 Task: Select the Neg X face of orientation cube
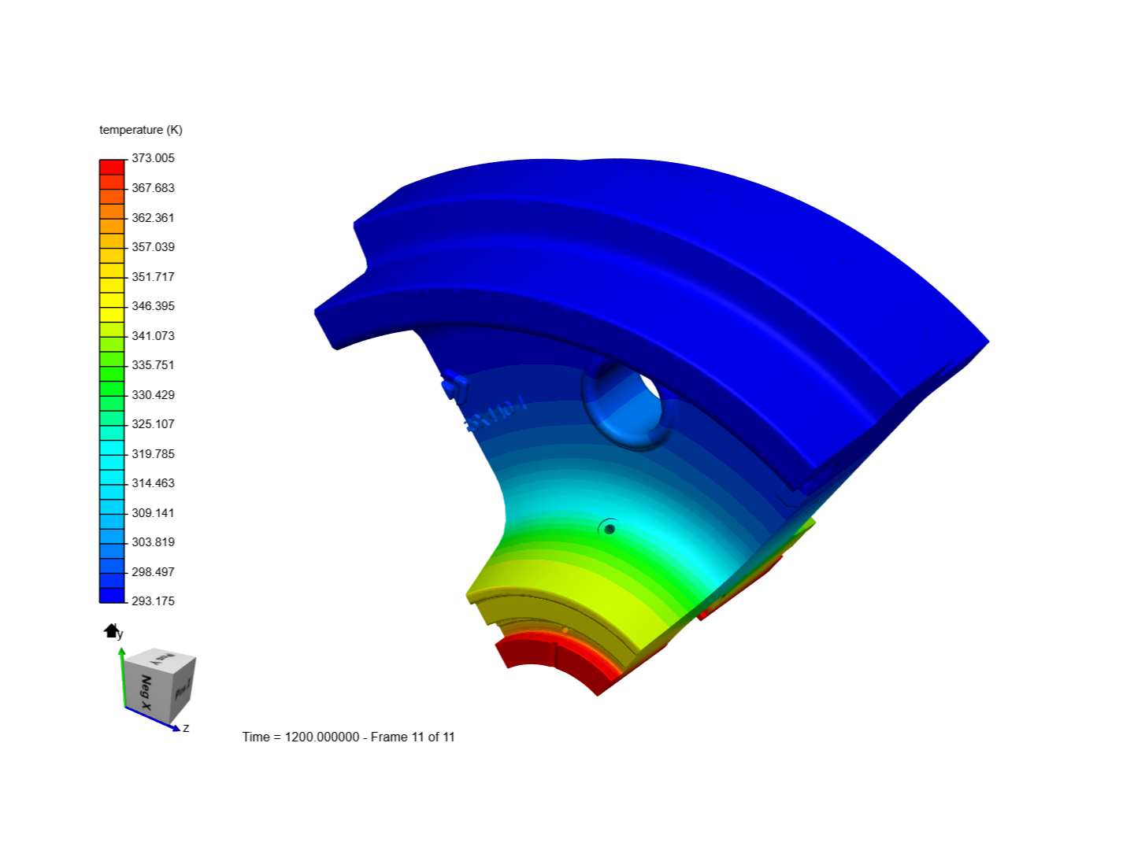pyautogui.click(x=146, y=693)
